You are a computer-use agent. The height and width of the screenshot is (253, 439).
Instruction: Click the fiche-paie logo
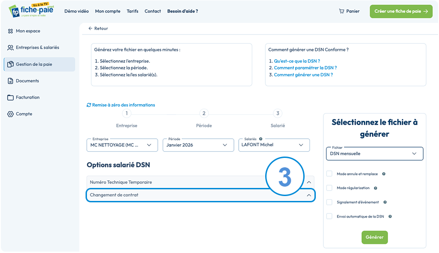(31, 10)
